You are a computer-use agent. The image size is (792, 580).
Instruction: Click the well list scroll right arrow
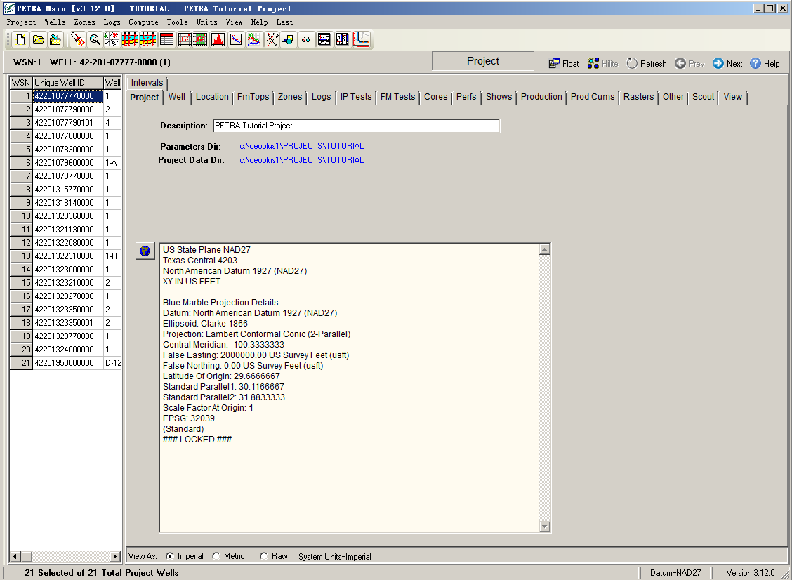[x=115, y=556]
